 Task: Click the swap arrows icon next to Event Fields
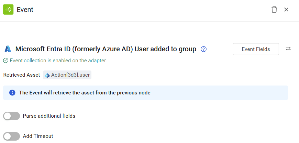click(x=288, y=49)
